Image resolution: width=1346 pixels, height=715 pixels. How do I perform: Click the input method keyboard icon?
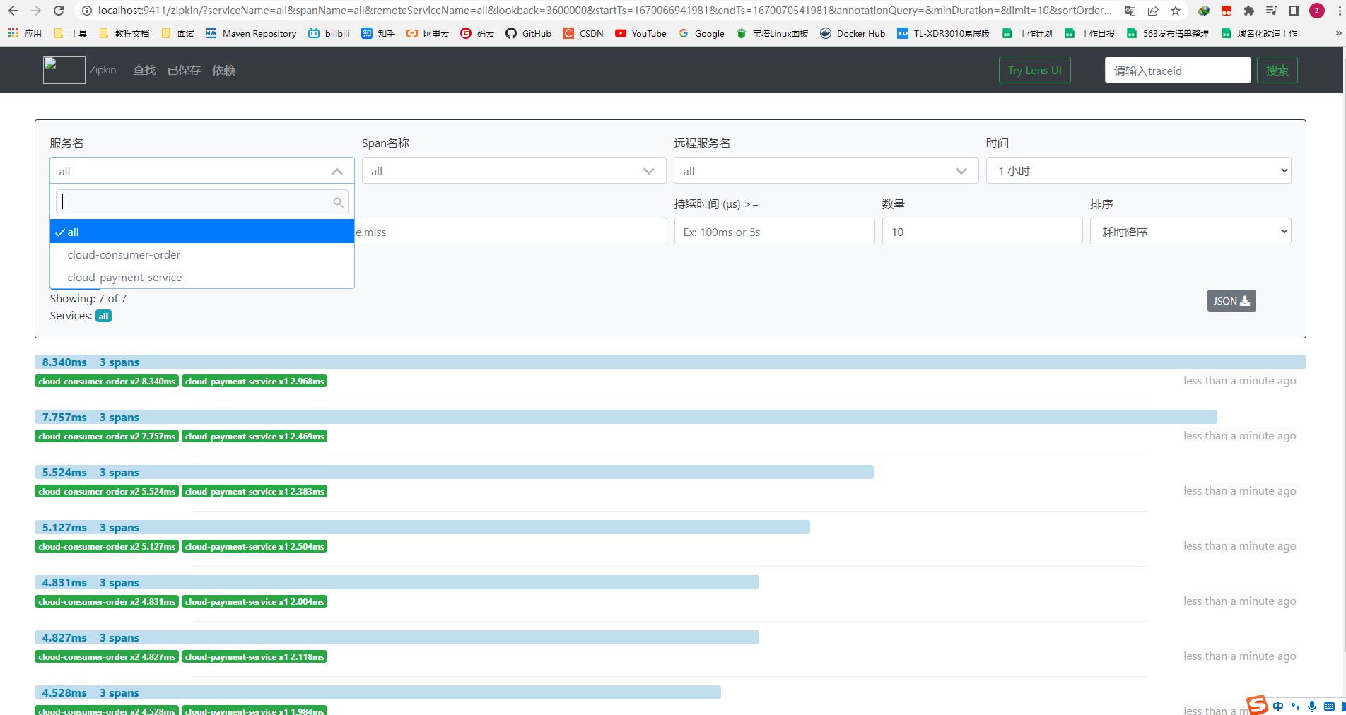pyautogui.click(x=1329, y=706)
